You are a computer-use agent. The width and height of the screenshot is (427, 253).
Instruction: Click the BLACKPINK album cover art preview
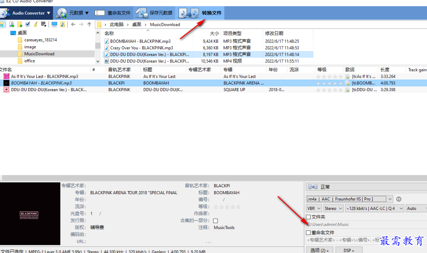(x=30, y=214)
